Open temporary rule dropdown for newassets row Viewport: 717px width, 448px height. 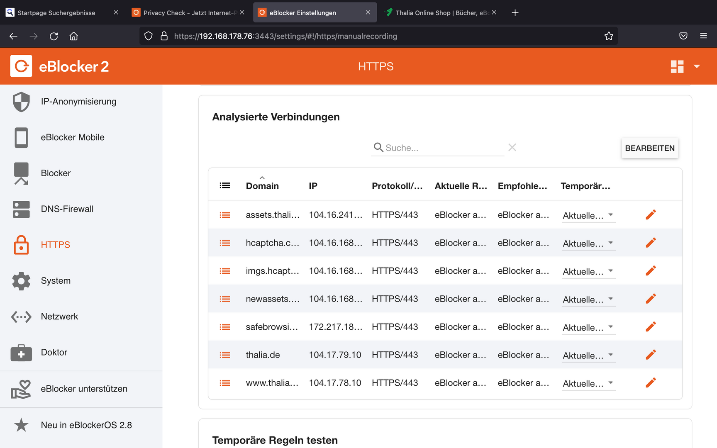coord(588,299)
